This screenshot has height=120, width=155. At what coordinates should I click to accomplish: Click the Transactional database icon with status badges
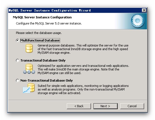click(29, 69)
